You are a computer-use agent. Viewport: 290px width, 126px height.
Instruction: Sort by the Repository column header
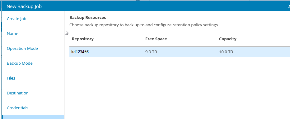(83, 39)
